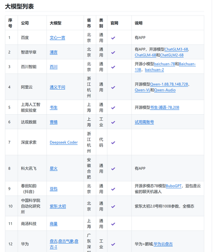Click the 官网 checkmark for 达观数据

[x=113, y=122]
